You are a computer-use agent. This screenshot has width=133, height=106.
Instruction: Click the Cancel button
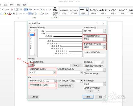(100, 97)
